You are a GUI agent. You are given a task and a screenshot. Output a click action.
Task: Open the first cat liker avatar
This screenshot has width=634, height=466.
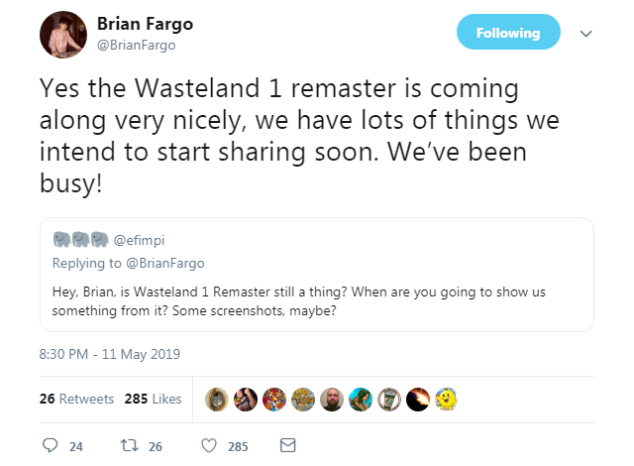[x=217, y=399]
